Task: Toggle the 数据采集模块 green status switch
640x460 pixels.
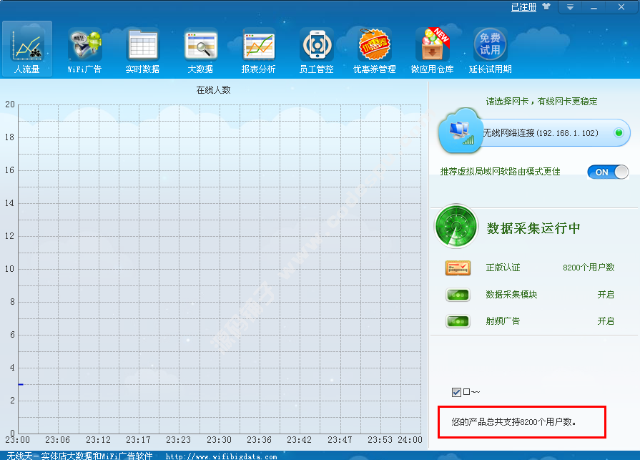Action: click(x=458, y=295)
